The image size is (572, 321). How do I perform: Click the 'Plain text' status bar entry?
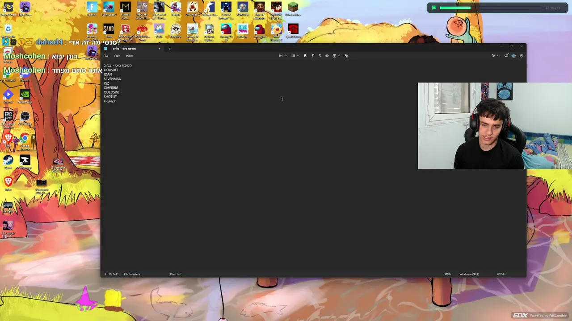click(x=176, y=274)
